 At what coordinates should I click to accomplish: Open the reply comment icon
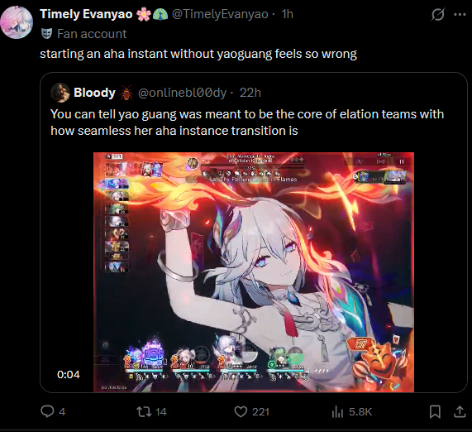[x=47, y=411]
